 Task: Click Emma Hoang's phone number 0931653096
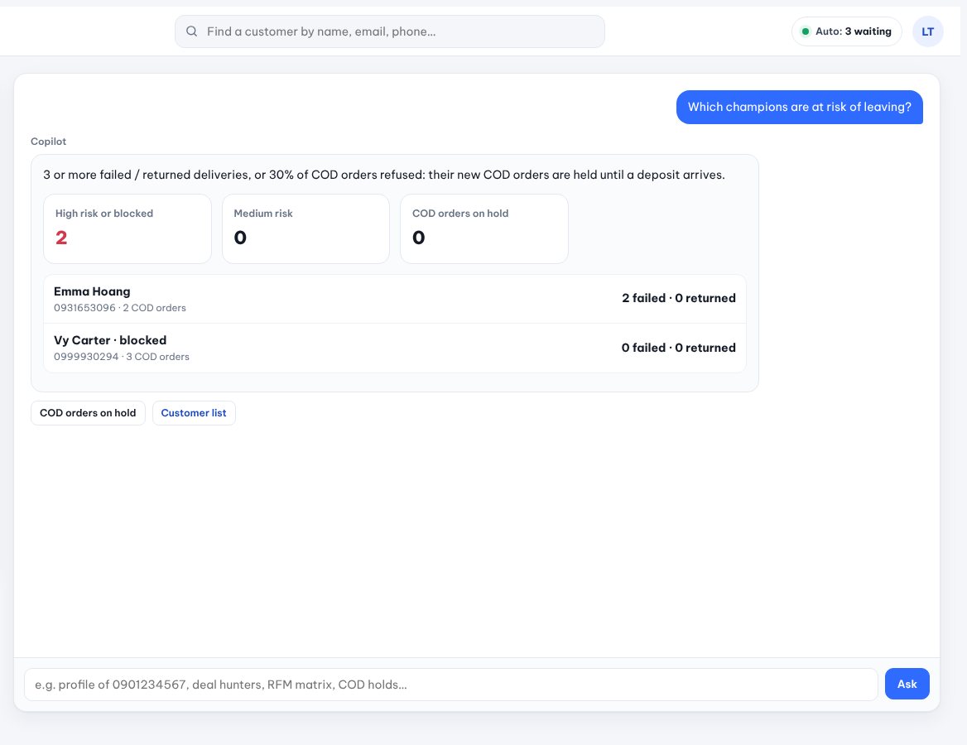84,308
